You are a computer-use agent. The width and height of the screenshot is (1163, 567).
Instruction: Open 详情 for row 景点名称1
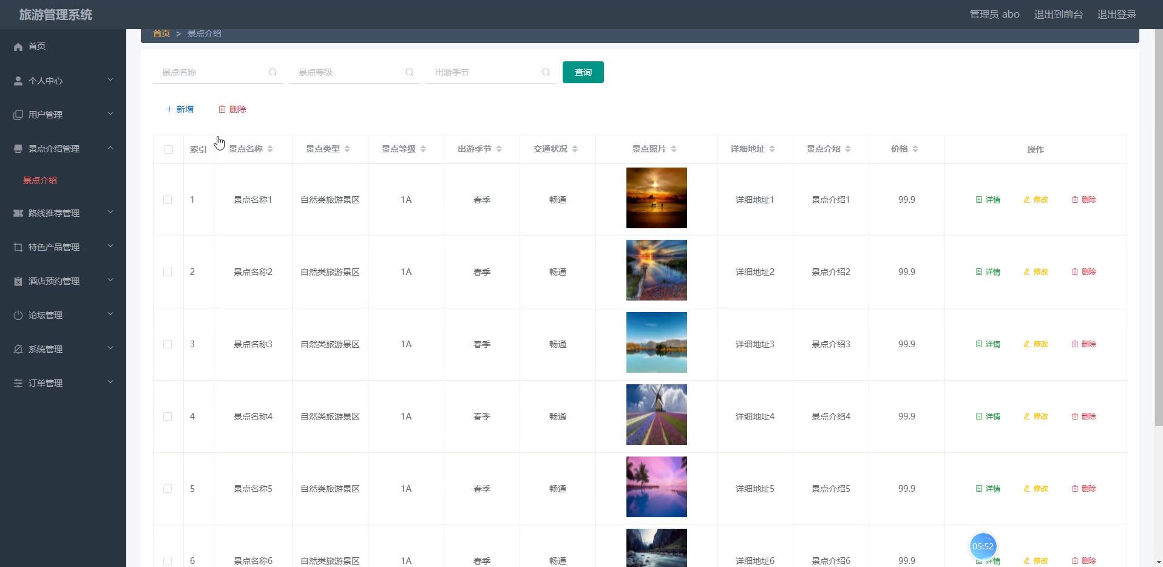coord(988,200)
